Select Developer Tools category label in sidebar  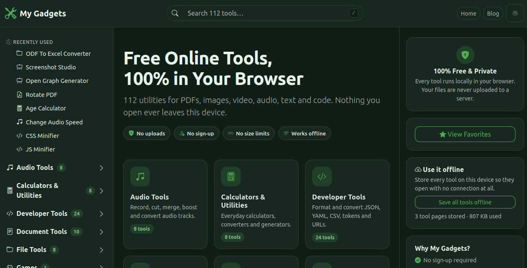click(42, 213)
